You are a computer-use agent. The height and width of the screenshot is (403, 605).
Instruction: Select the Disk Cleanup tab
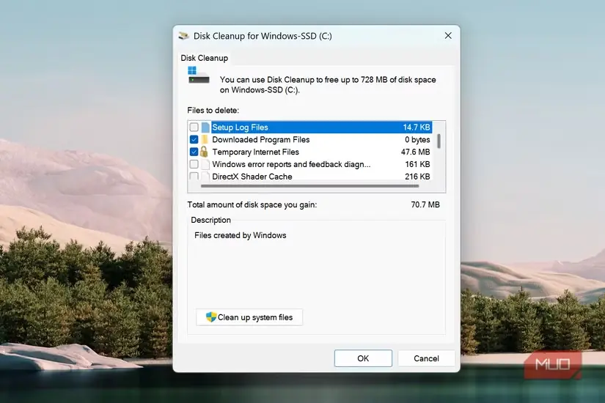(x=204, y=58)
